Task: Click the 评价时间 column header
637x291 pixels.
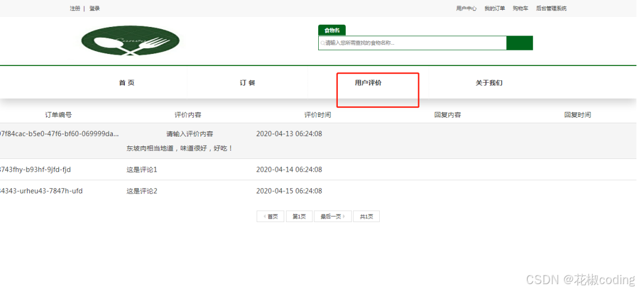Action: (318, 115)
